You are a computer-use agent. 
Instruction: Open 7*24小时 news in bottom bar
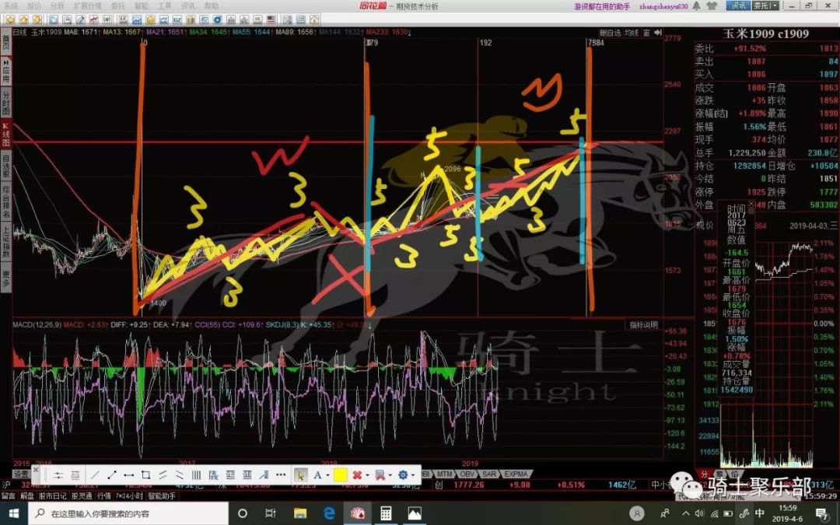(129, 496)
